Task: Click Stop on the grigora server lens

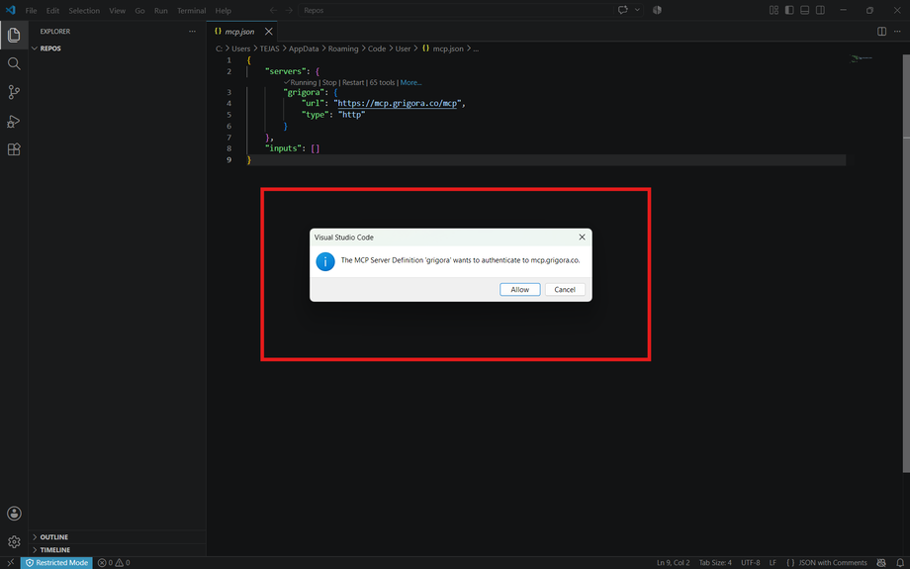Action: (329, 82)
